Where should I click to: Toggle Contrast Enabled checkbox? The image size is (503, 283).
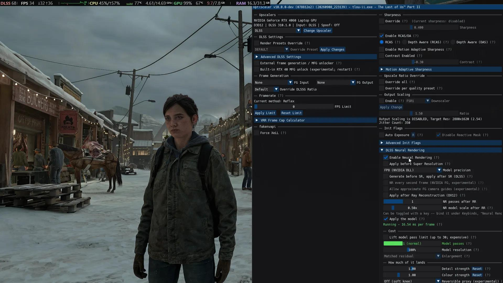point(382,56)
